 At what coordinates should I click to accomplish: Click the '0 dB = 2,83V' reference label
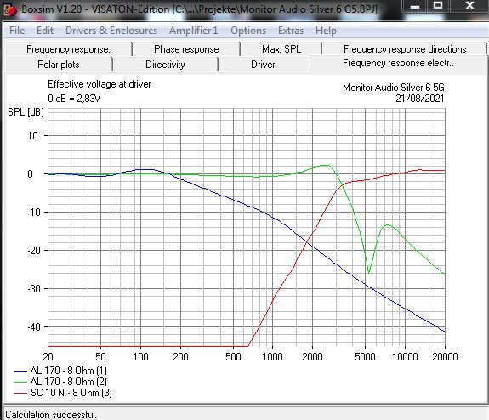[74, 99]
